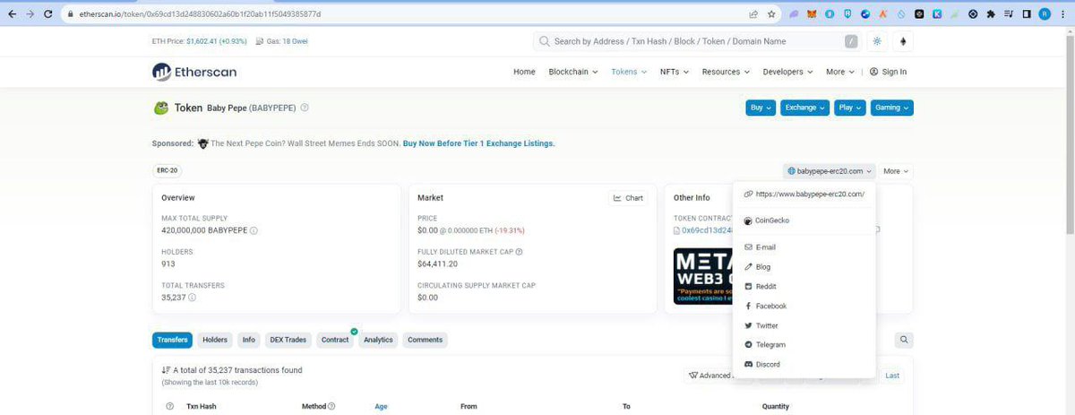The height and width of the screenshot is (415, 1075).
Task: Select CoinGecko in the dropdown menu
Action: click(x=804, y=220)
